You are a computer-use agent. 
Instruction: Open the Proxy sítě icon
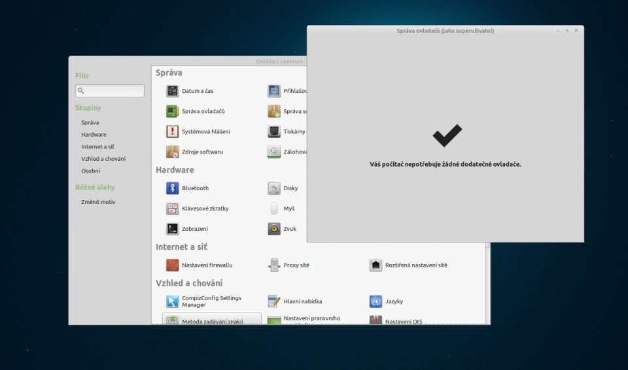coord(274,265)
